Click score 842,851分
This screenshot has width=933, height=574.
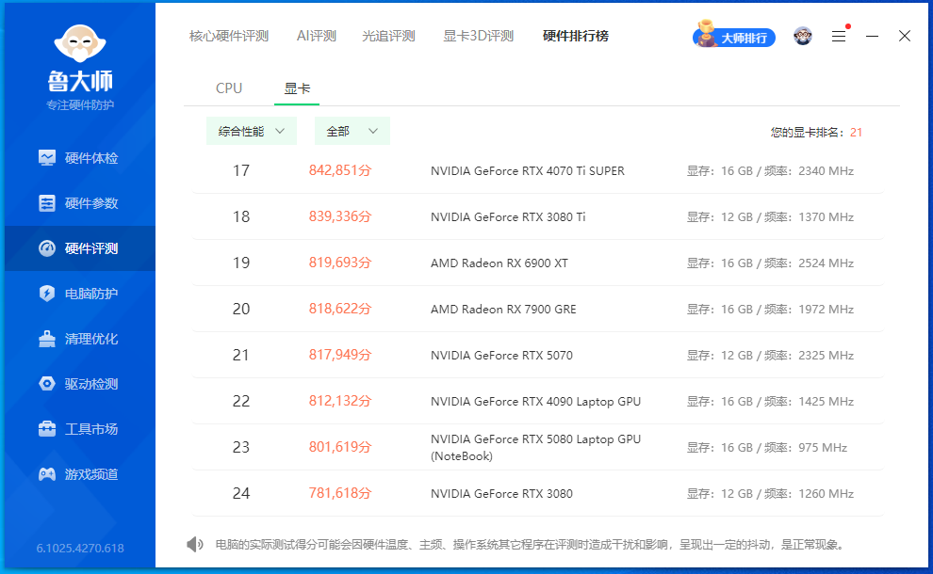coord(340,170)
